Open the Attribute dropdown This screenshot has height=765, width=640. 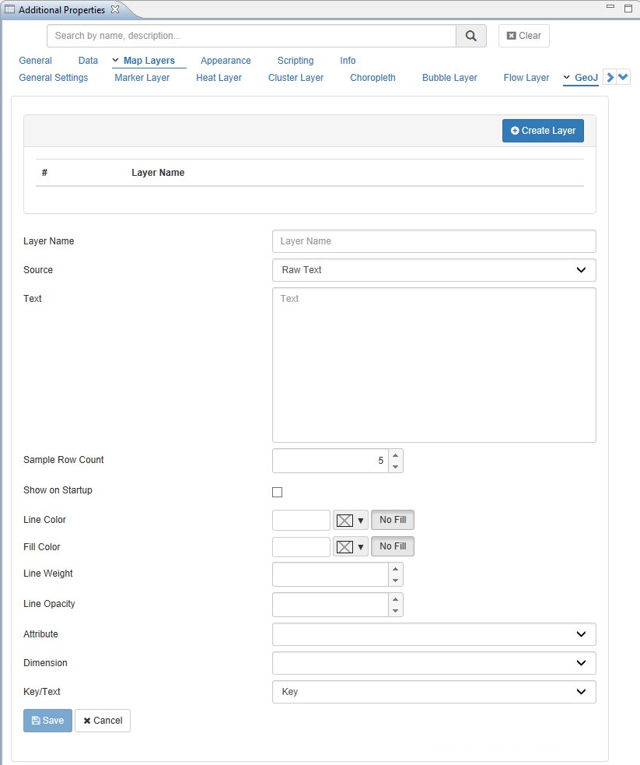(x=434, y=634)
